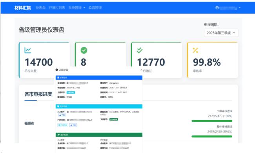Click the update time 2025-12-16 value
The image size is (255, 153).
pyautogui.click(x=118, y=92)
